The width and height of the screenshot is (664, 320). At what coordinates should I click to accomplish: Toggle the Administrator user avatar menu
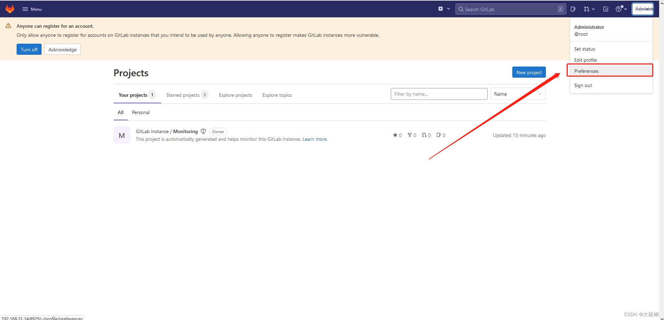(x=643, y=9)
